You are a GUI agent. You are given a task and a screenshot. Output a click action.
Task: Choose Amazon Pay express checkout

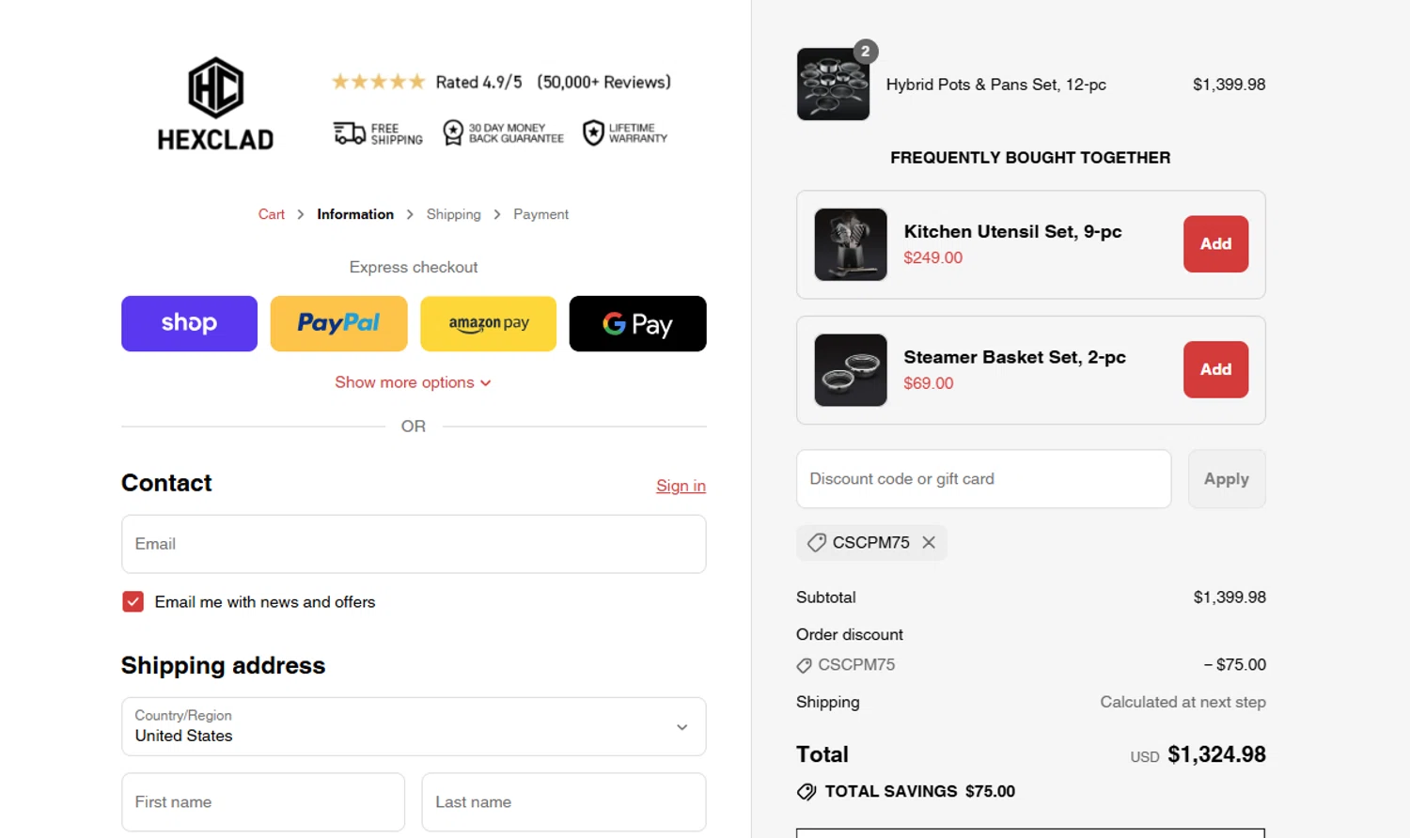[488, 324]
